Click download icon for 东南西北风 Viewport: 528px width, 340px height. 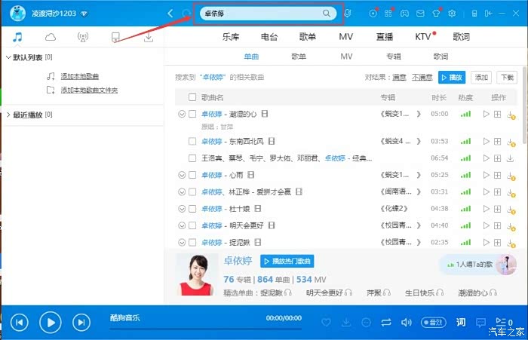(511, 142)
